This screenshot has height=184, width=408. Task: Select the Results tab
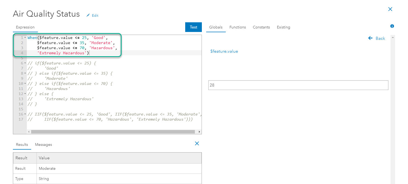(22, 145)
